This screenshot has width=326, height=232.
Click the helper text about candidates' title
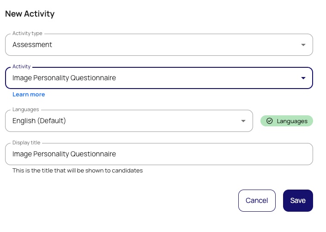(x=78, y=171)
